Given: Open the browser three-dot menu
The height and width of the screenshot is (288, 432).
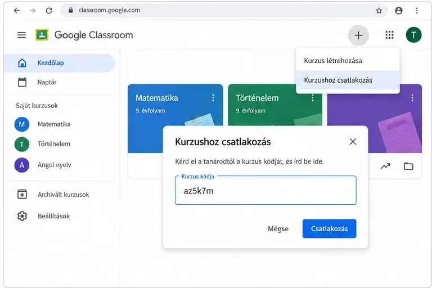Looking at the screenshot, I should (x=417, y=11).
